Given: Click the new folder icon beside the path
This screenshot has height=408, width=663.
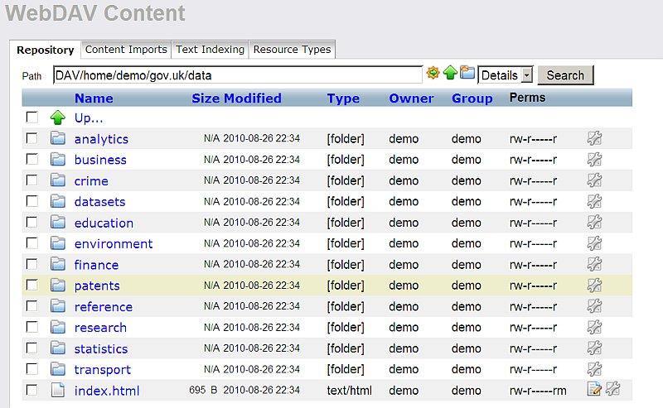Looking at the screenshot, I should tap(467, 74).
